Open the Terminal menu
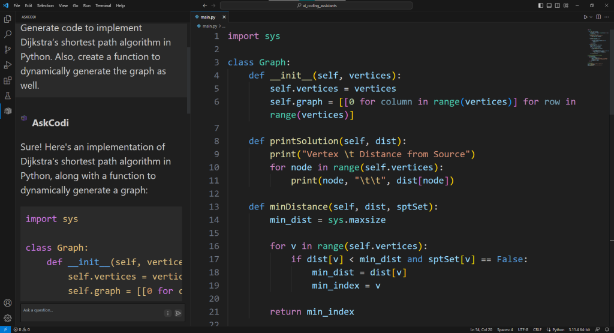614x333 pixels. pos(103,5)
